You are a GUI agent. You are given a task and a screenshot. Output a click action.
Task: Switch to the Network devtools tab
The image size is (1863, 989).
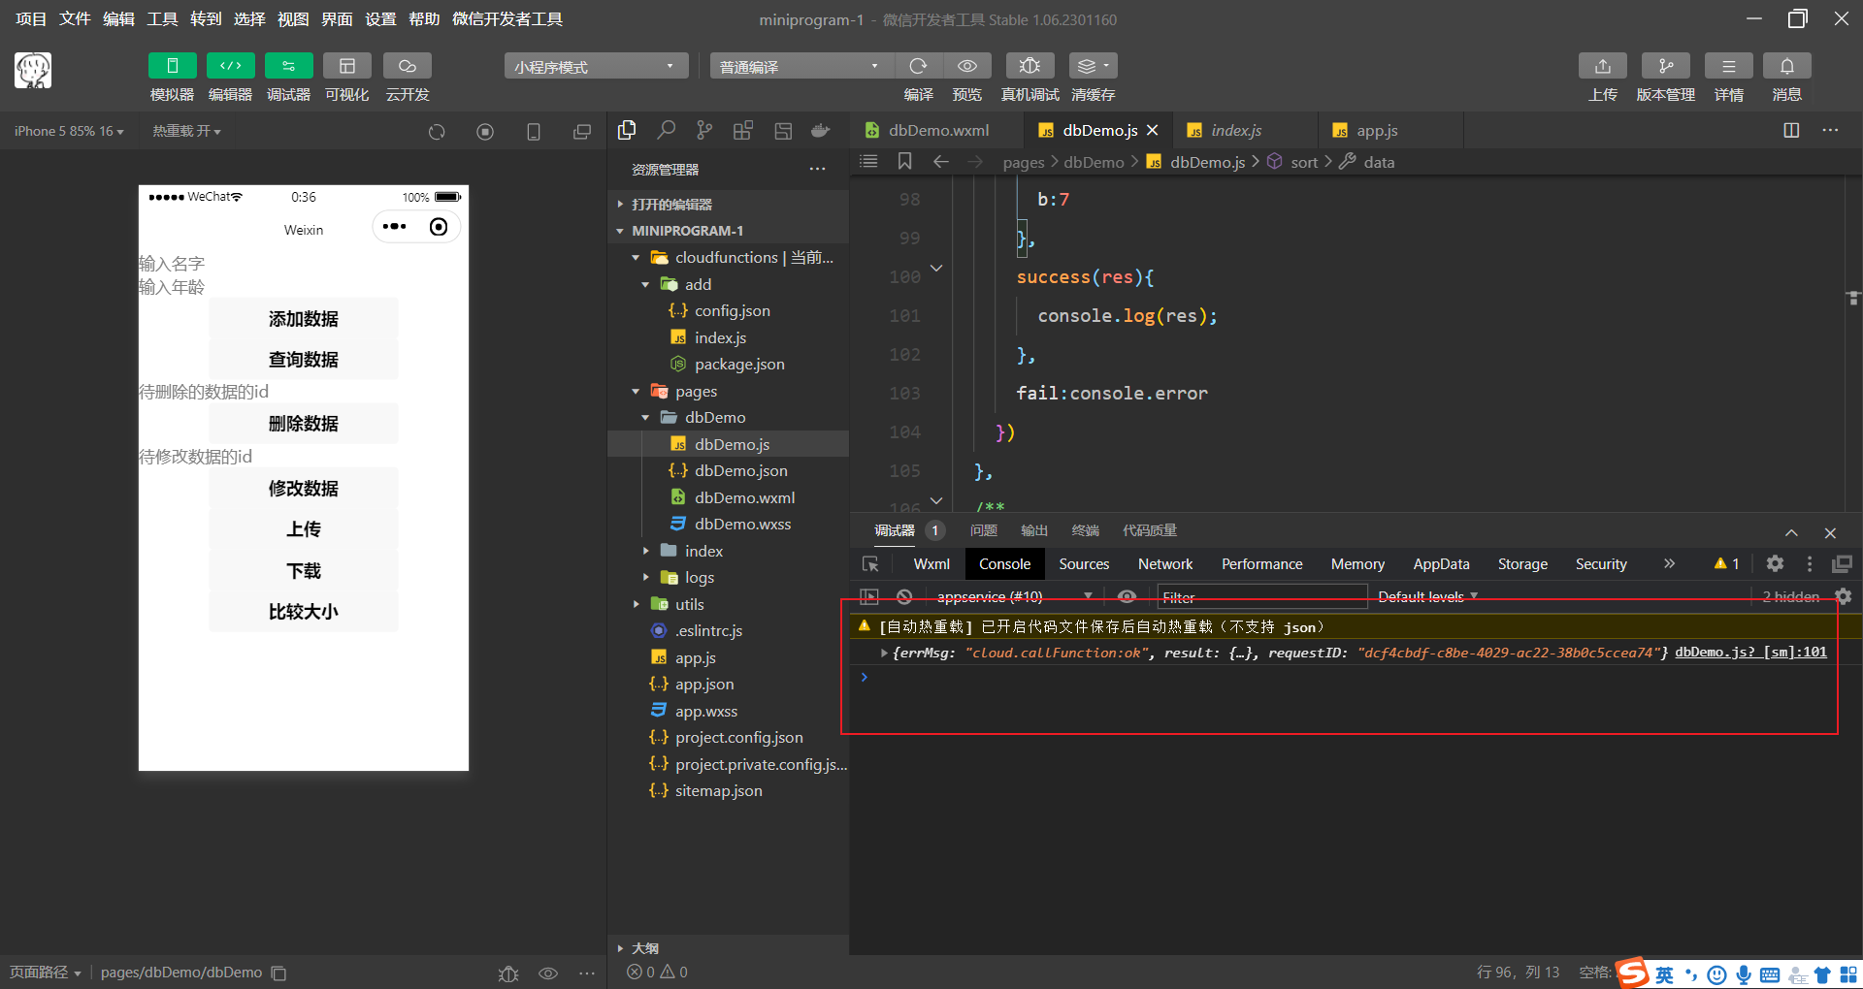pos(1165,564)
